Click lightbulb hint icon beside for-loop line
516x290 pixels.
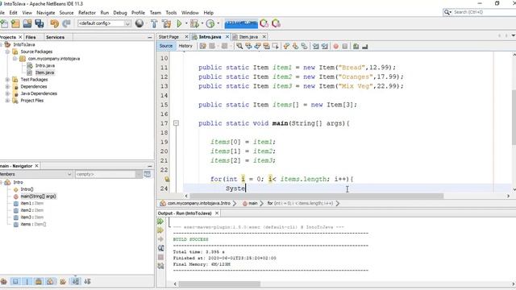coord(167,179)
